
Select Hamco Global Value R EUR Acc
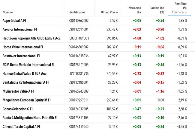click(24, 73)
